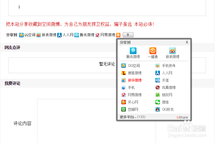Select large 新浪微博 icon in popup
219x143 pixels.
coord(172,51)
